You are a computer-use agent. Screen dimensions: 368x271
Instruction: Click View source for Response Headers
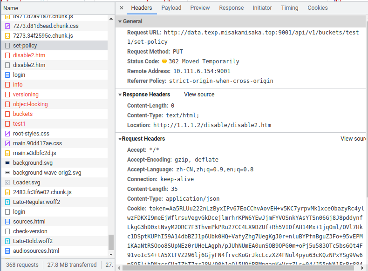[x=199, y=95]
